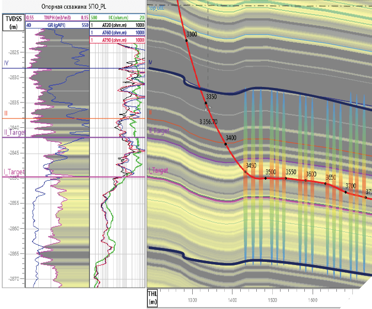Select the 3550 trajectory depth point
Screen dimensions: 372x309
(286, 178)
